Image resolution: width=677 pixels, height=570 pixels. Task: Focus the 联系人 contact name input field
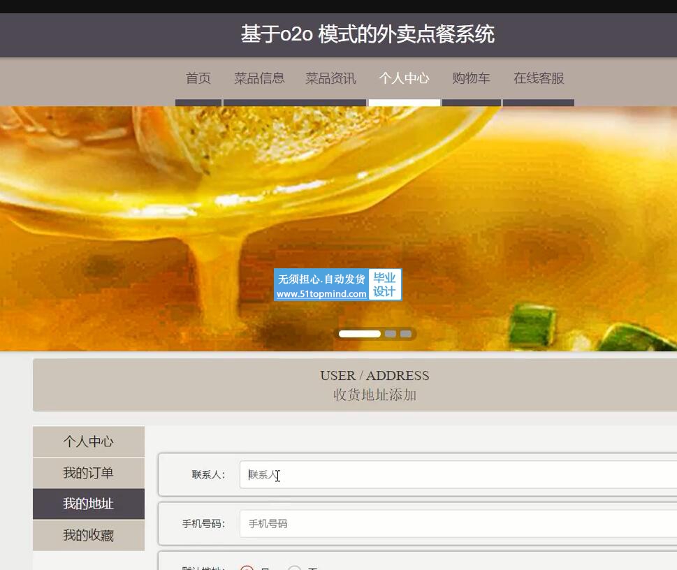click(x=458, y=474)
